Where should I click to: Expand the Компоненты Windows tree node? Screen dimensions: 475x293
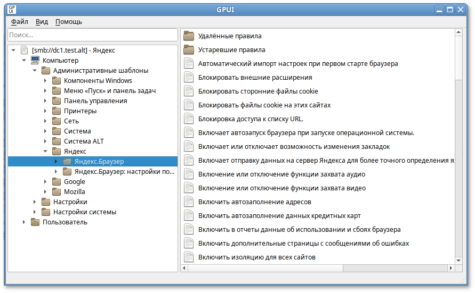point(45,81)
